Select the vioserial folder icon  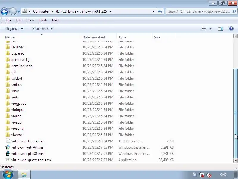pos(8,128)
